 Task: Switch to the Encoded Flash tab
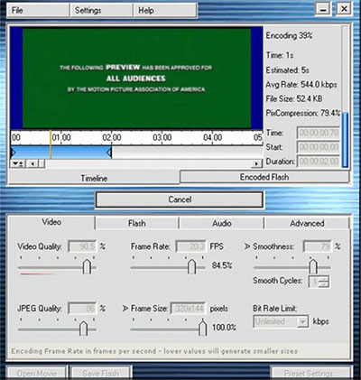(x=264, y=177)
